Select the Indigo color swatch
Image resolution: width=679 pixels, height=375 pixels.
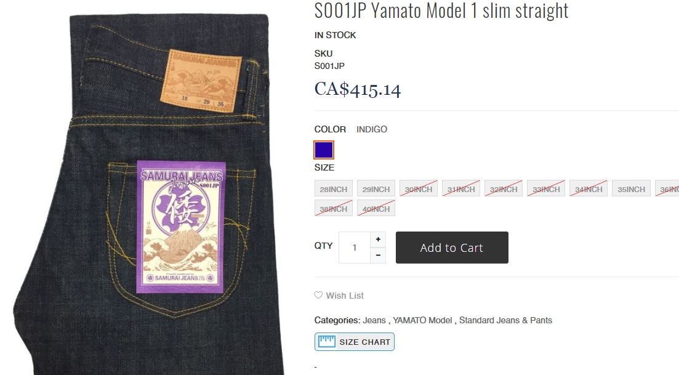tap(324, 150)
